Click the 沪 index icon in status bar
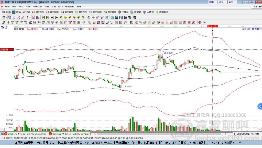The image size is (262, 148). [x=6, y=134]
